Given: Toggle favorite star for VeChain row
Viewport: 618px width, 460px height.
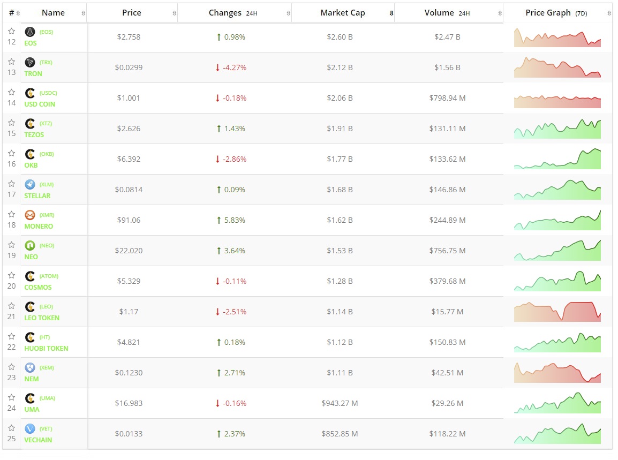Looking at the screenshot, I should point(11,428).
